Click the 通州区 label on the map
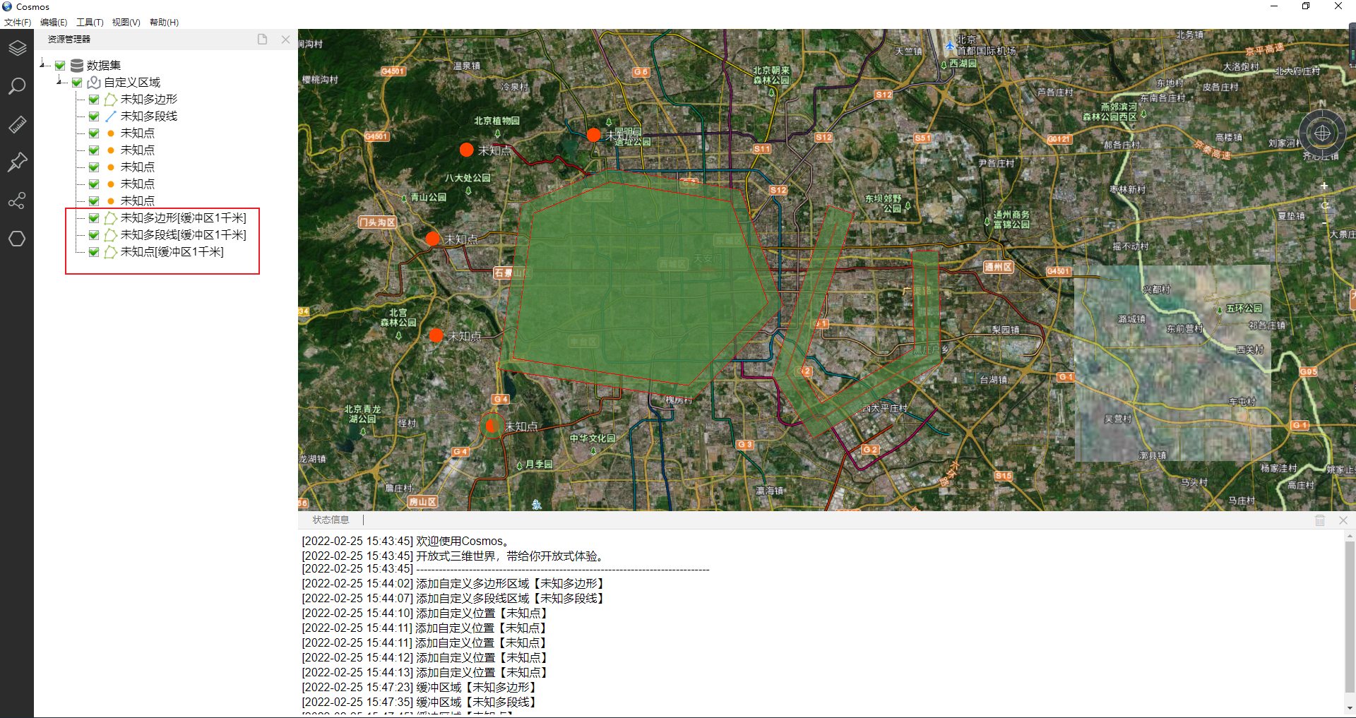Viewport: 1356px width, 718px height. click(x=999, y=267)
